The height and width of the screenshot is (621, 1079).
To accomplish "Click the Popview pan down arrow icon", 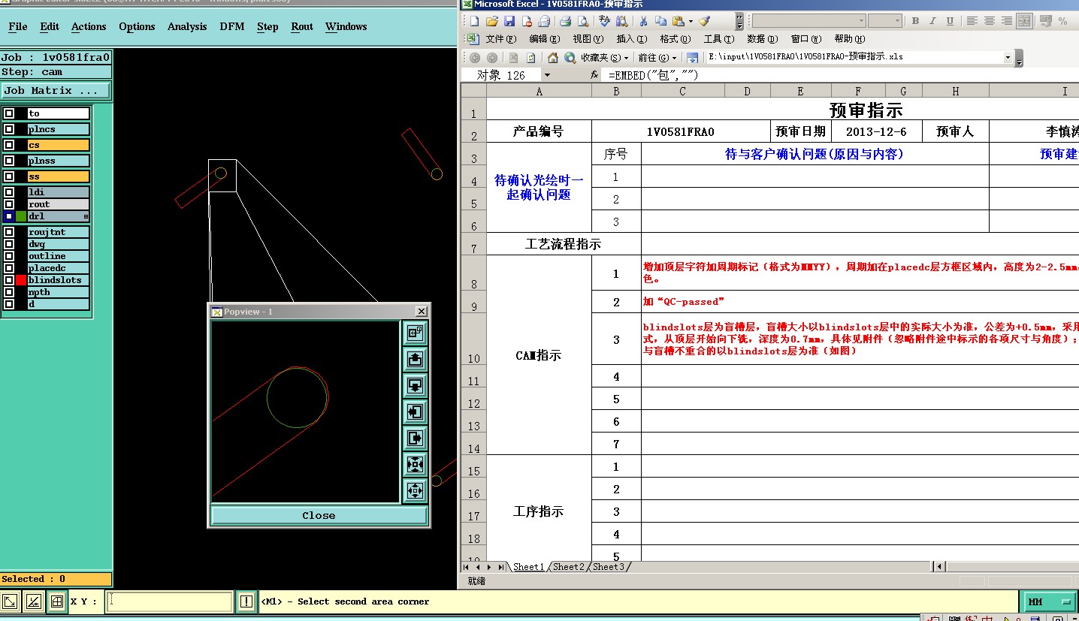I will [x=415, y=385].
